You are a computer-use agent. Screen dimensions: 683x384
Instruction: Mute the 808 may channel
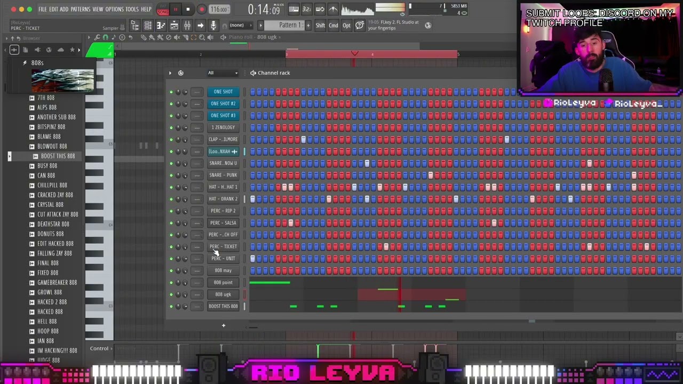[171, 270]
